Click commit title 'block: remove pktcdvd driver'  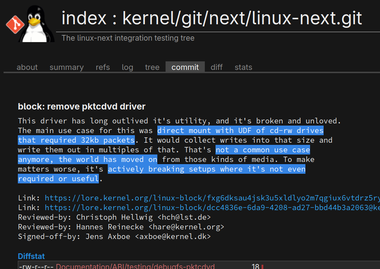(x=82, y=106)
